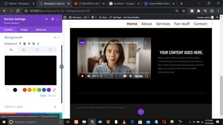Viewport: 223px width, 125px height.
Task: Enter video fullscreen mode
Action: pos(147,76)
